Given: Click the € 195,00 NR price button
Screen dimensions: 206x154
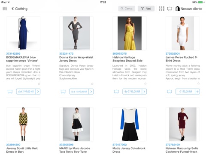Looking at the screenshot, I should coord(185,92).
